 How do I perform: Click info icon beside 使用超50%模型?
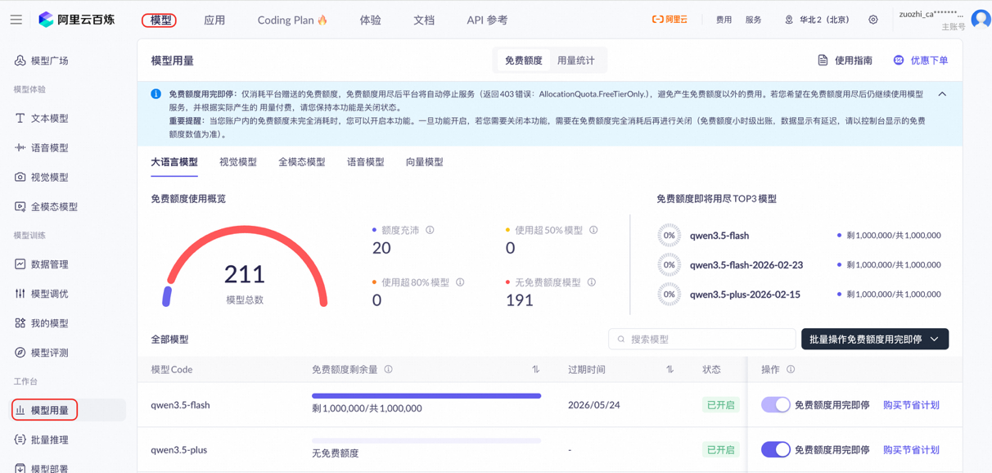pos(593,231)
